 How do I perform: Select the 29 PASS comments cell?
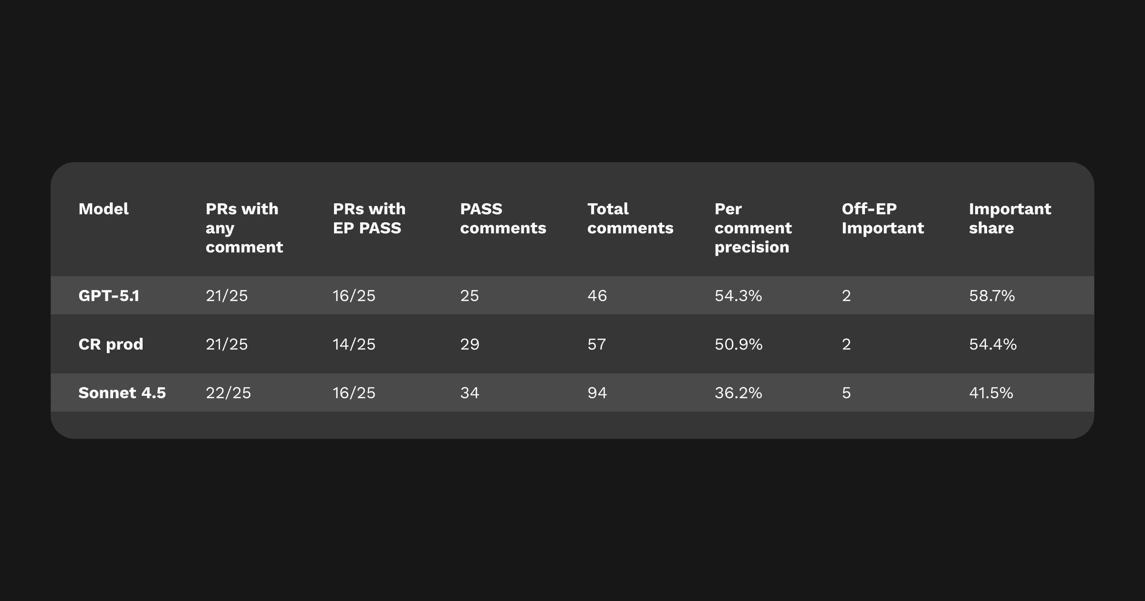(x=469, y=344)
